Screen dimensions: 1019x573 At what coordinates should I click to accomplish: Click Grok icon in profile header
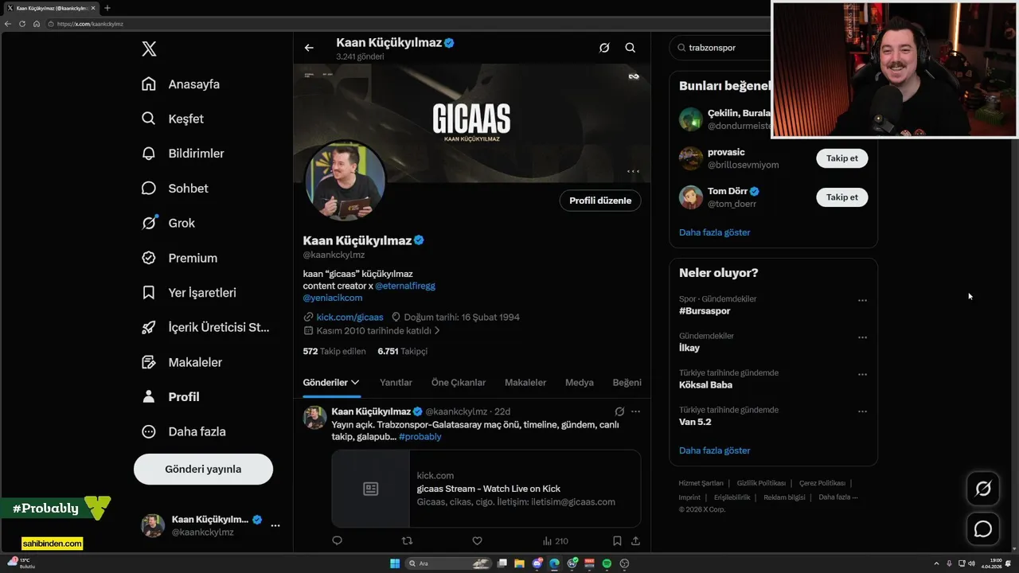click(604, 48)
